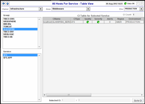Image resolution: width=145 pixels, height=104 pixels.
Task: Click the Service list scroll down arrow
Action: coord(39,100)
